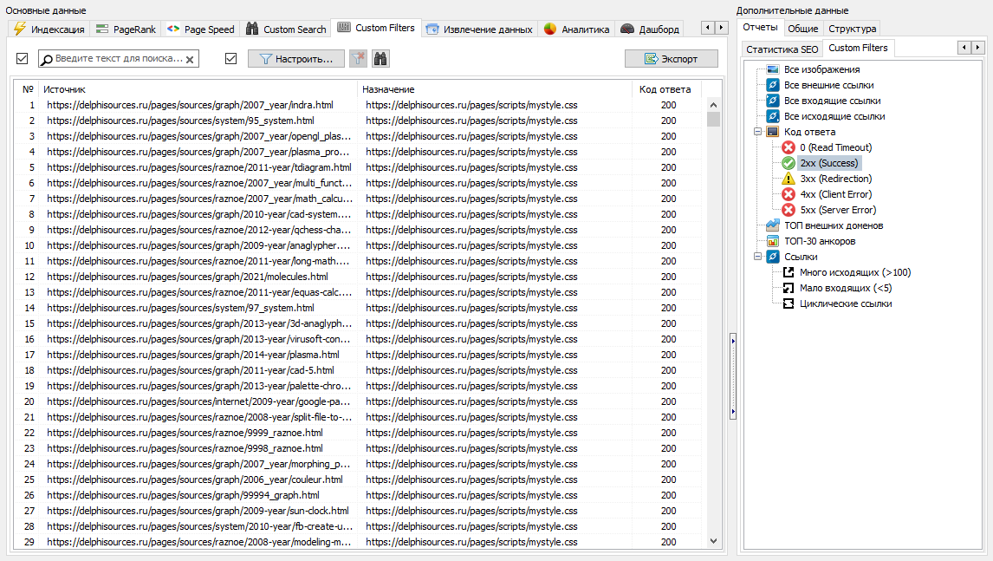
Task: Open the Структура tab
Action: click(x=852, y=29)
